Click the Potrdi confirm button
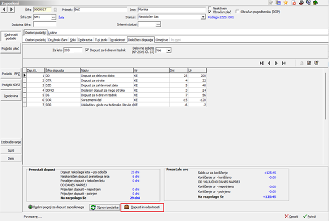The width and height of the screenshot is (329, 221). click(x=310, y=216)
